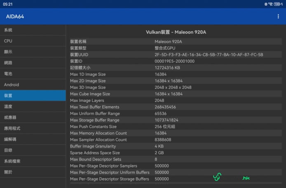286x188 pixels.
Task: Select the Max Image Layers row
Action: tap(176, 101)
